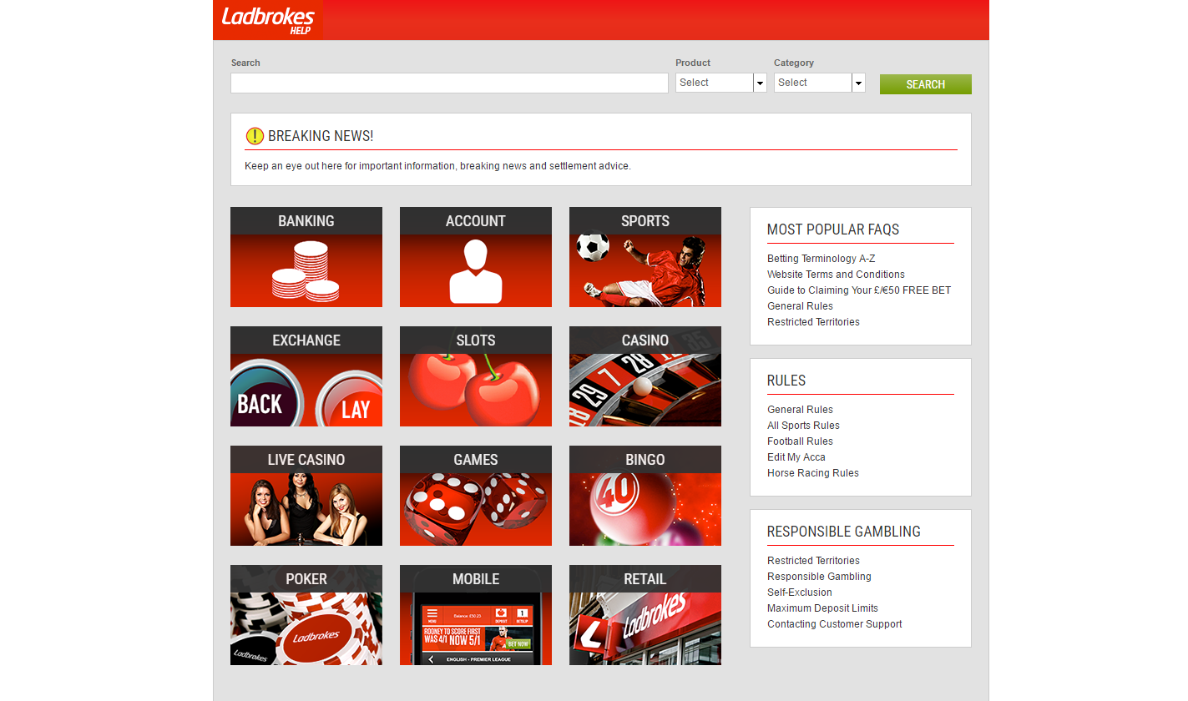Choose the Games red dice tile

coord(475,496)
